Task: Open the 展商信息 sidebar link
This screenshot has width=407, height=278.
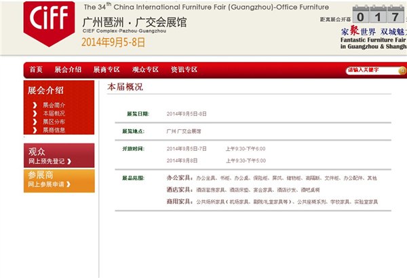Action: pos(54,130)
